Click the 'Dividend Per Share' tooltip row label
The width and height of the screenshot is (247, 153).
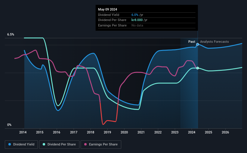[x=112, y=20]
